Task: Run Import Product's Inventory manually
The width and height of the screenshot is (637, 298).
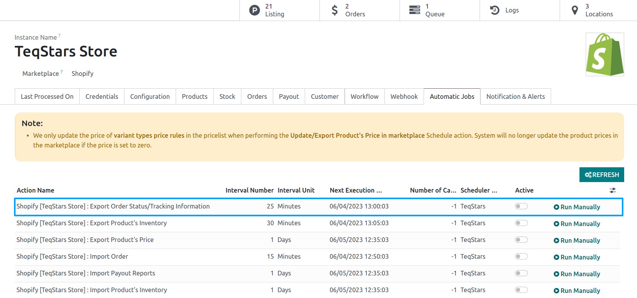Action: [x=577, y=291]
